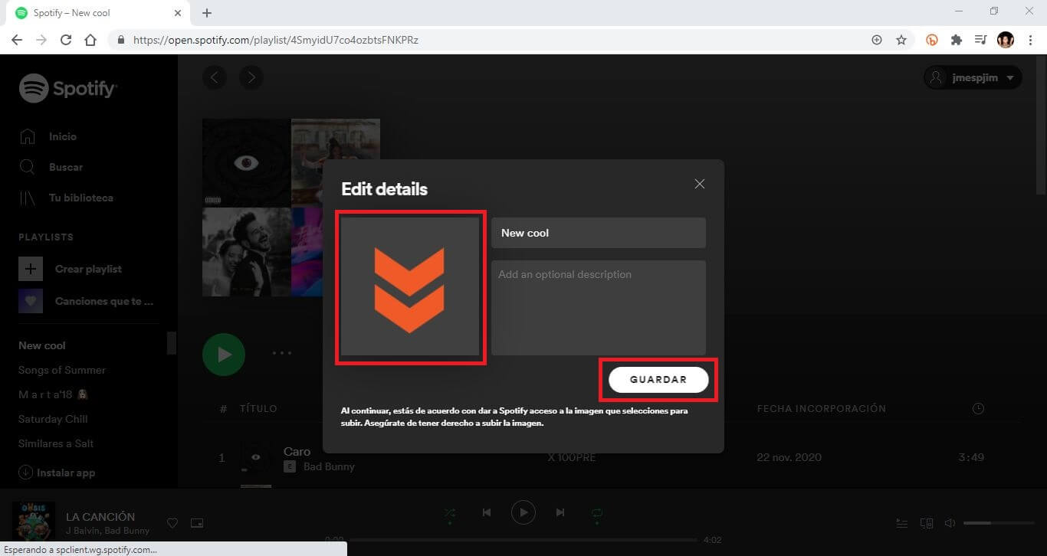Click Bad Bunny artist under Caro

[x=329, y=466]
